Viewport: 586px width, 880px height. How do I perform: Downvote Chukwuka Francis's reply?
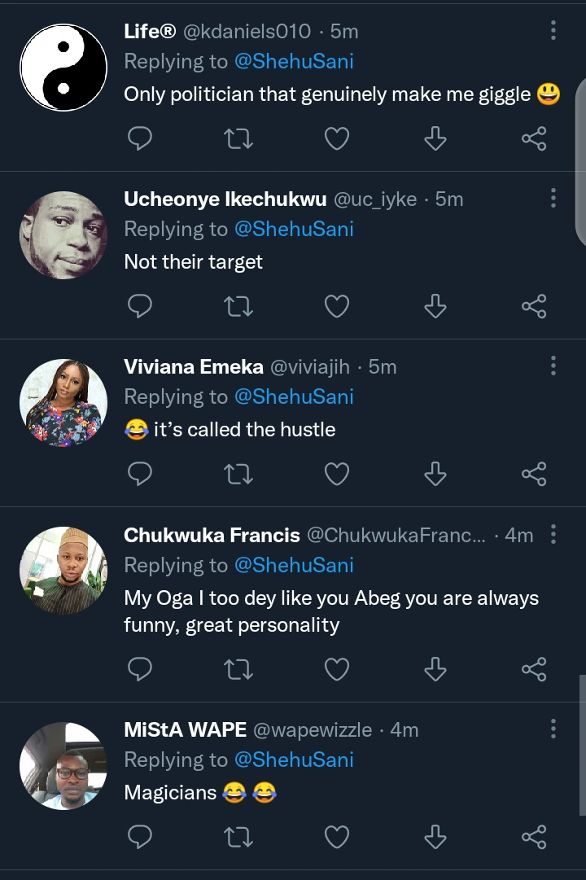click(435, 669)
